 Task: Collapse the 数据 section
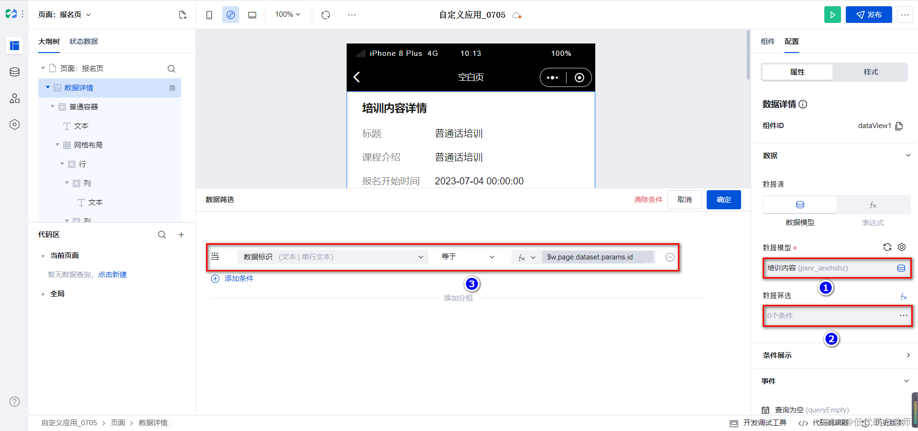point(908,155)
